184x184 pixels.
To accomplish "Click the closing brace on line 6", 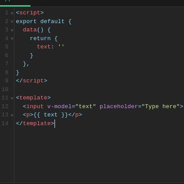I will pos(31,55).
